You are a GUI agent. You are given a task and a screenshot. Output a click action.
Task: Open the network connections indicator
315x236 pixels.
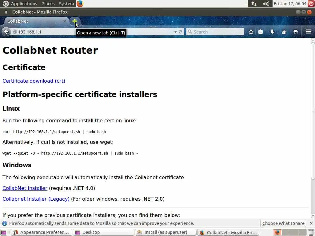[254, 4]
